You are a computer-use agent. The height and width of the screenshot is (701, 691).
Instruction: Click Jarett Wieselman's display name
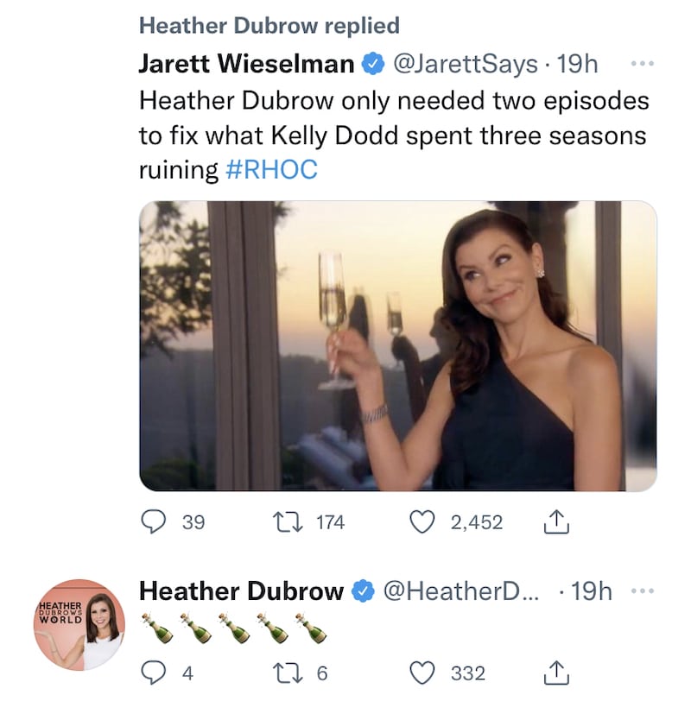click(x=246, y=64)
